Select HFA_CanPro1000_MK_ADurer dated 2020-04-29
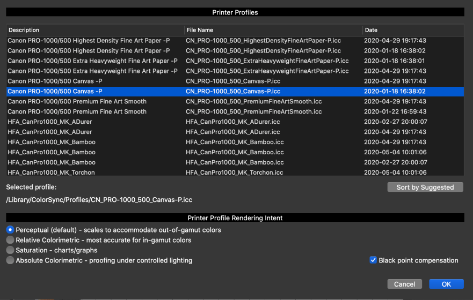This screenshot has width=473, height=300. (235, 132)
